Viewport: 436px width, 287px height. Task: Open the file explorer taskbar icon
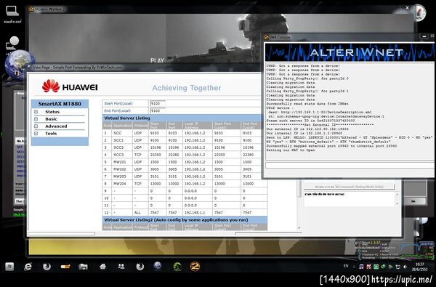pyautogui.click(x=83, y=267)
